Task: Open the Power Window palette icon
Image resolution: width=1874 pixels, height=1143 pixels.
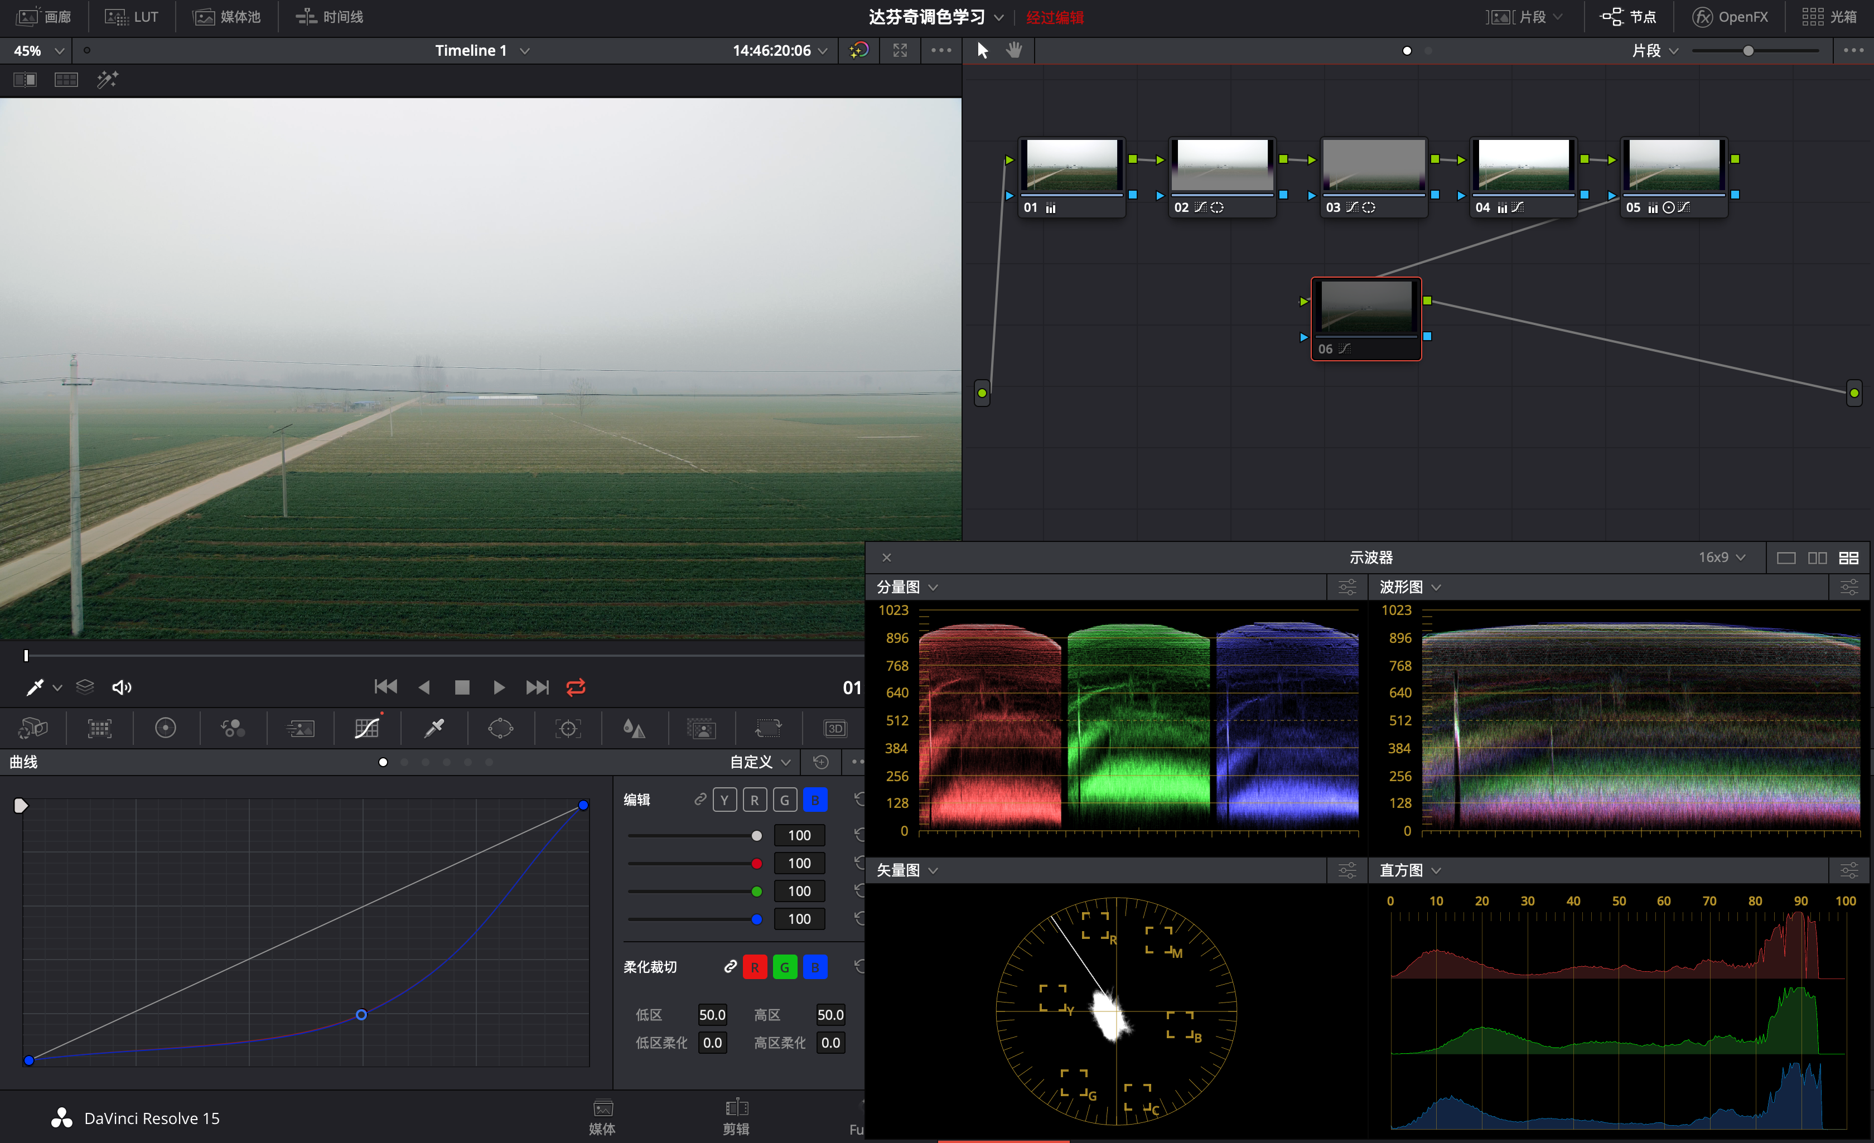Action: pos(500,729)
